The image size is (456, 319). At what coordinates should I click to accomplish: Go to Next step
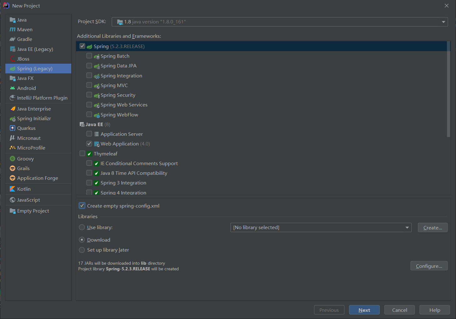point(364,310)
